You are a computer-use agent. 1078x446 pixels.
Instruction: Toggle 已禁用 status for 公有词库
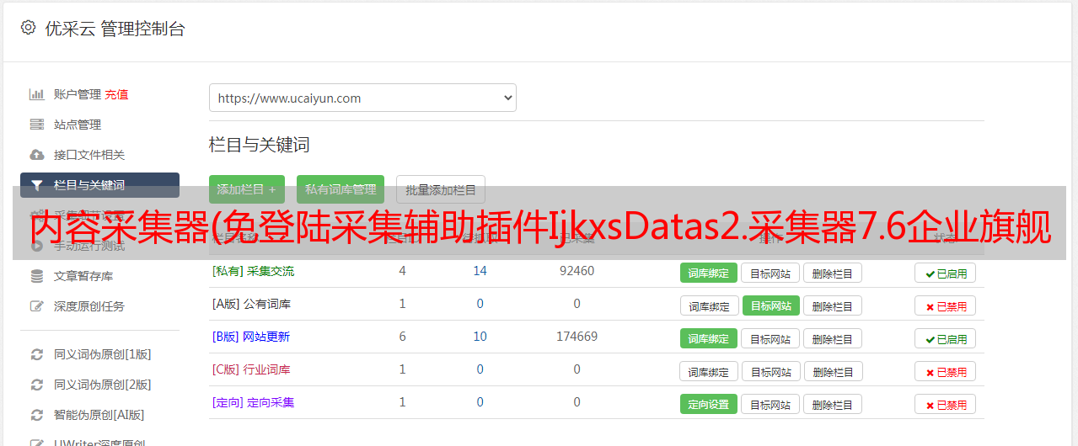946,305
